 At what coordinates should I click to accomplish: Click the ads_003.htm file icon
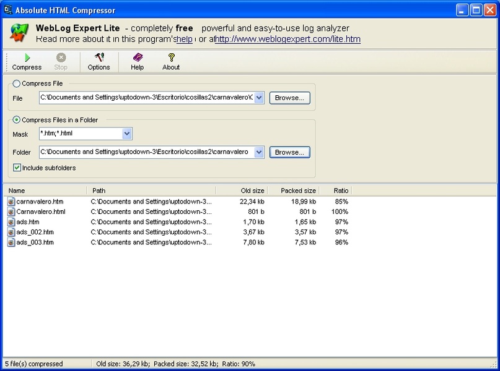pos(11,242)
